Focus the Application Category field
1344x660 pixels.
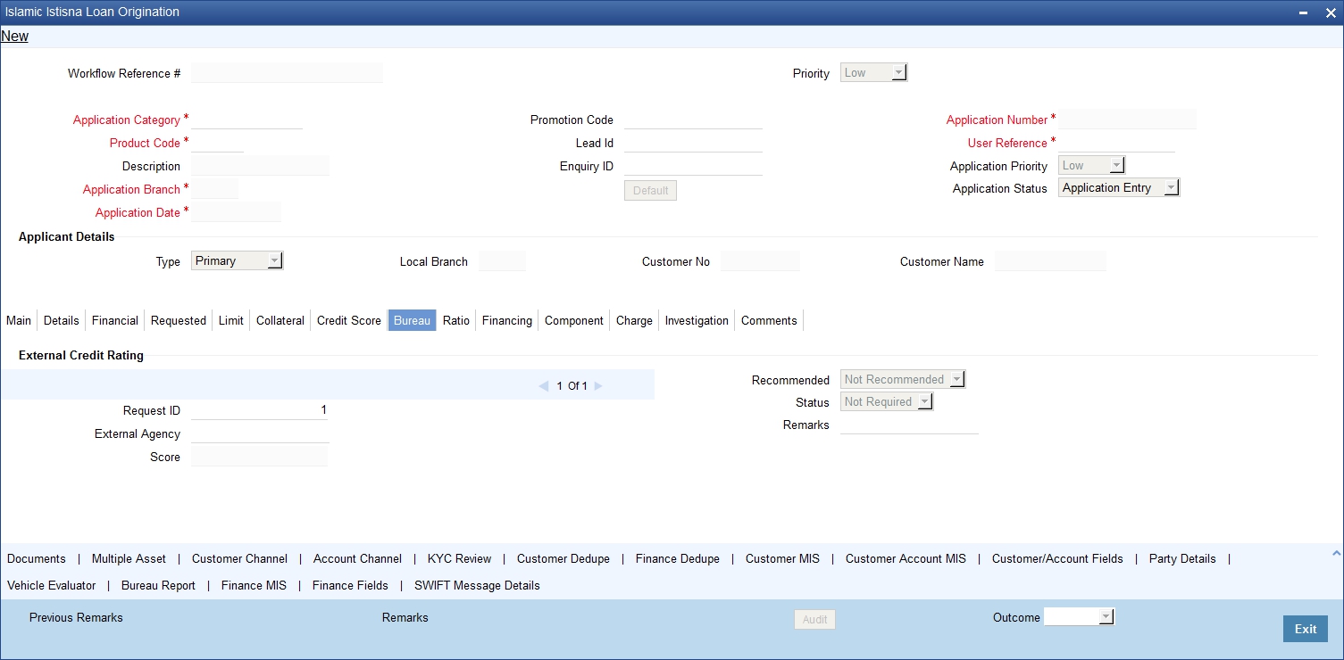pyautogui.click(x=246, y=120)
